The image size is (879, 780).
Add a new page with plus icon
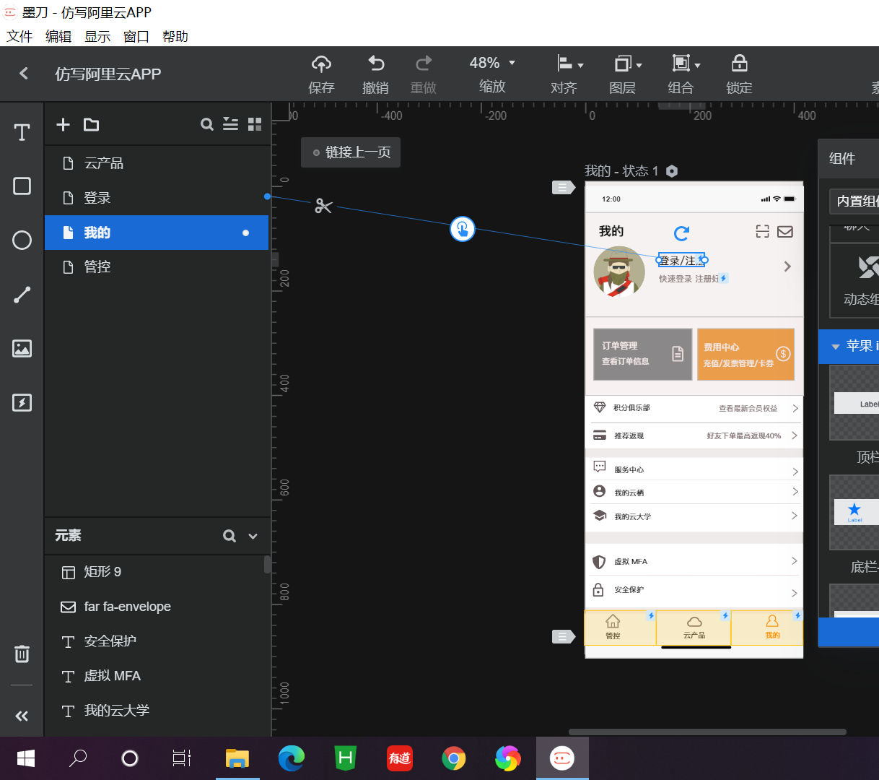pos(64,124)
